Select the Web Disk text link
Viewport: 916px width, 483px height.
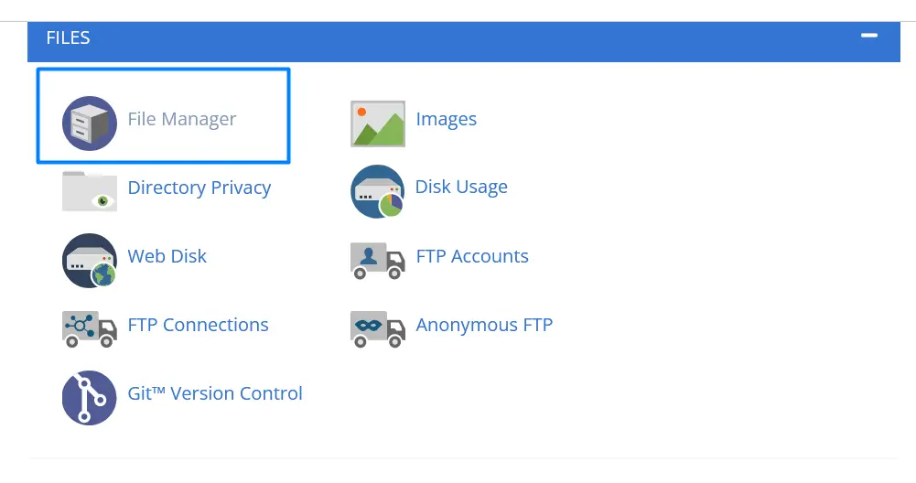pyautogui.click(x=167, y=256)
